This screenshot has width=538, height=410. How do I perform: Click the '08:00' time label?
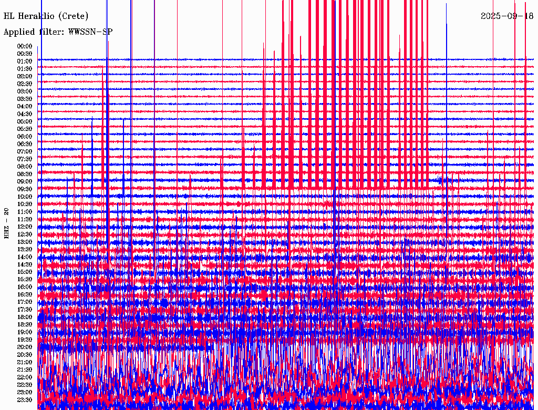[25, 167]
